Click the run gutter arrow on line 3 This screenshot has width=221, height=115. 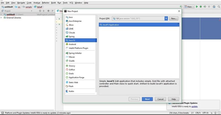pyautogui.click(x=59, y=24)
